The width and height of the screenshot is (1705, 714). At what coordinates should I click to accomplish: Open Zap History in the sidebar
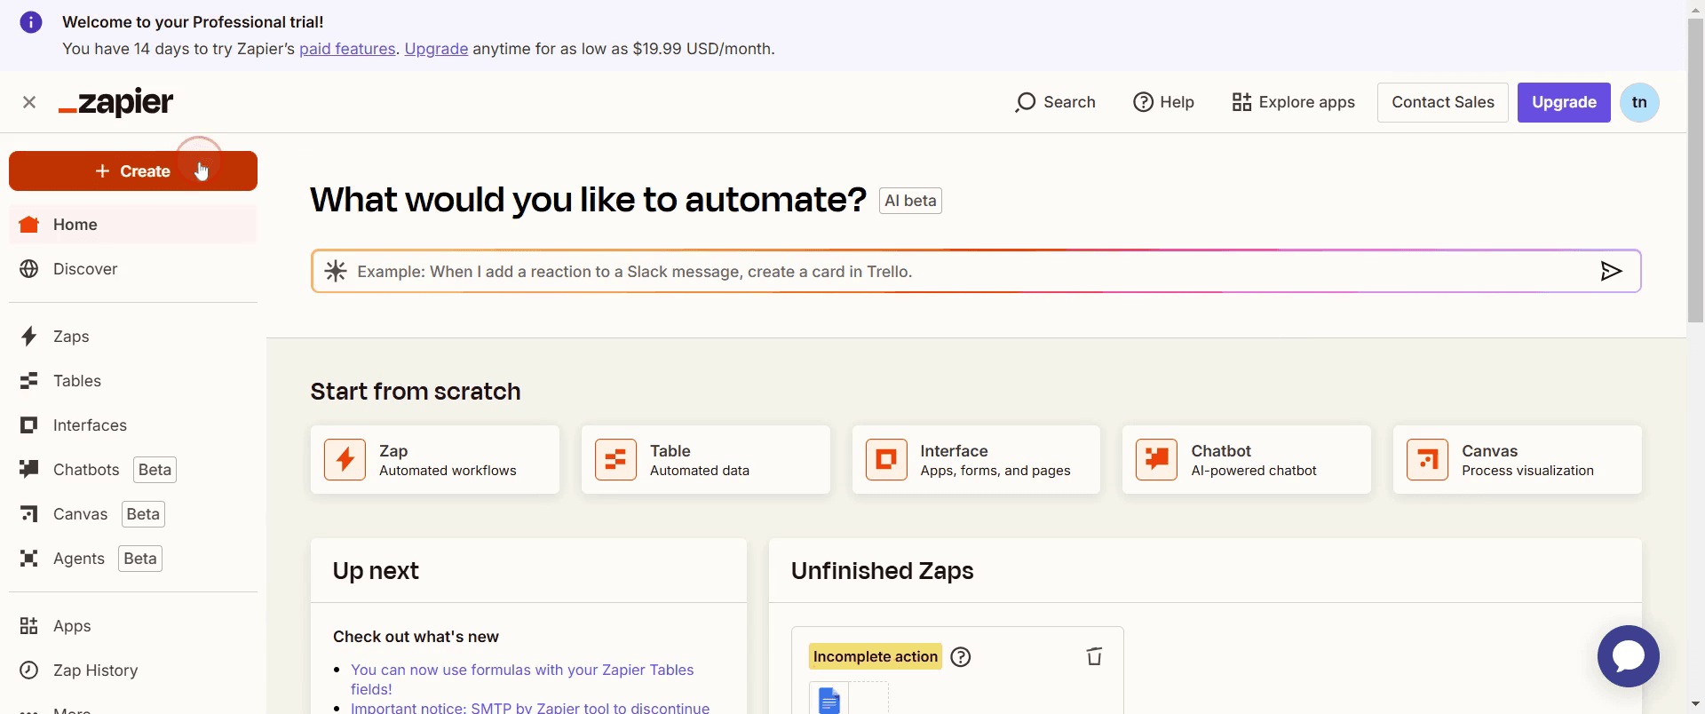point(133,670)
